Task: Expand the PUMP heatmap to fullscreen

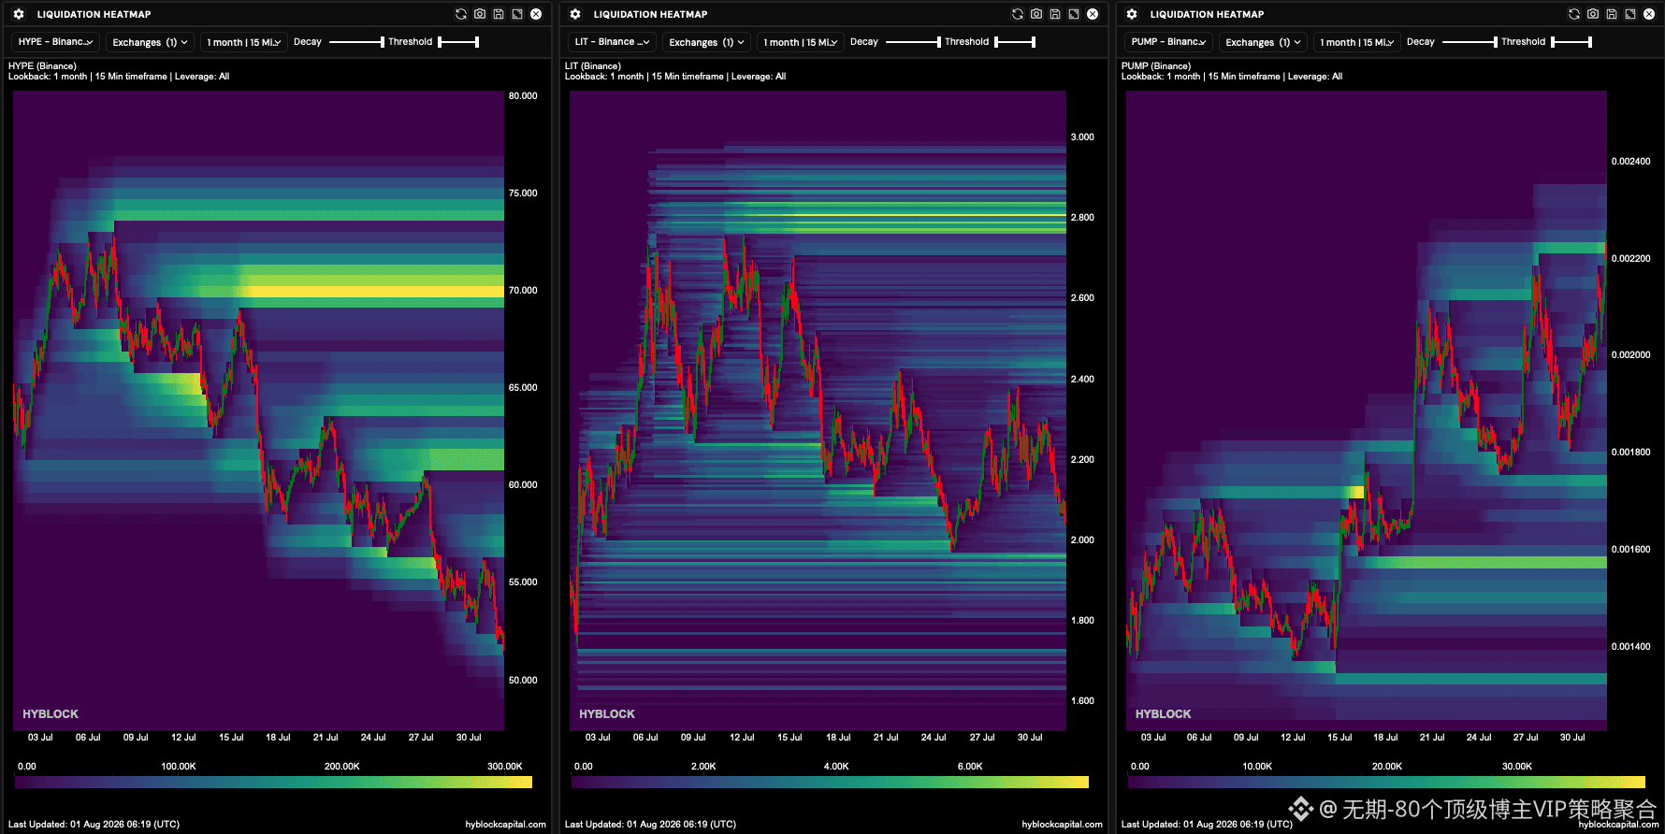Action: tap(1630, 14)
